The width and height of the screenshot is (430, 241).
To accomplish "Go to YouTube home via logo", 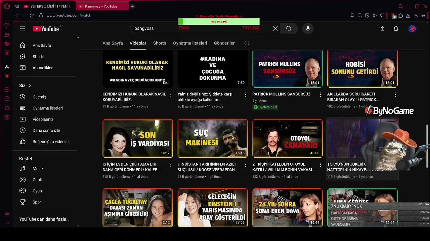I will pos(46,29).
